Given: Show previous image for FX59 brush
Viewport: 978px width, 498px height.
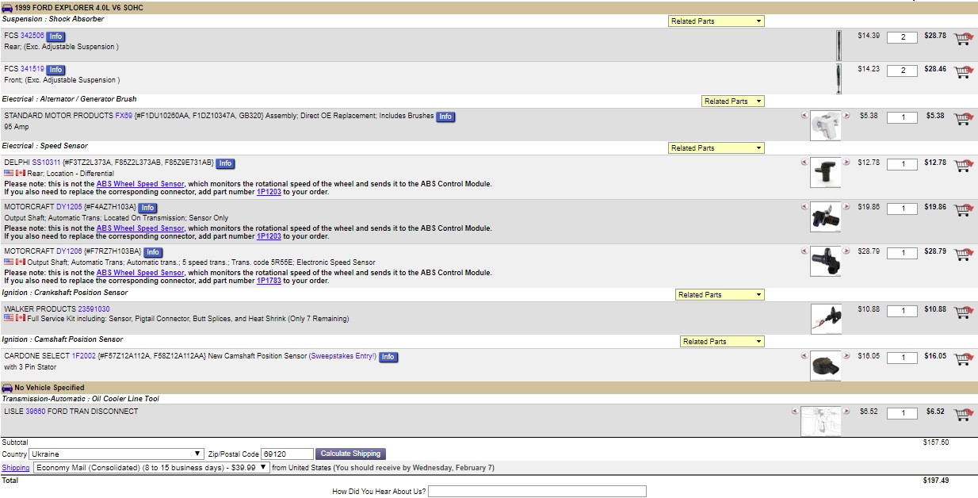Looking at the screenshot, I should (x=805, y=116).
